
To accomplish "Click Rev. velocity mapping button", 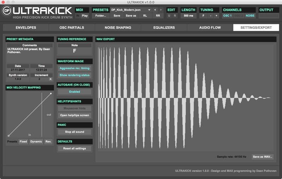I will pyautogui.click(x=48, y=142).
